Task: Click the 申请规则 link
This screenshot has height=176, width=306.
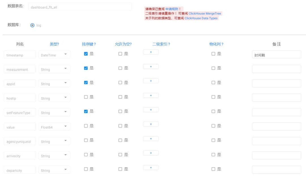Action: (172, 9)
